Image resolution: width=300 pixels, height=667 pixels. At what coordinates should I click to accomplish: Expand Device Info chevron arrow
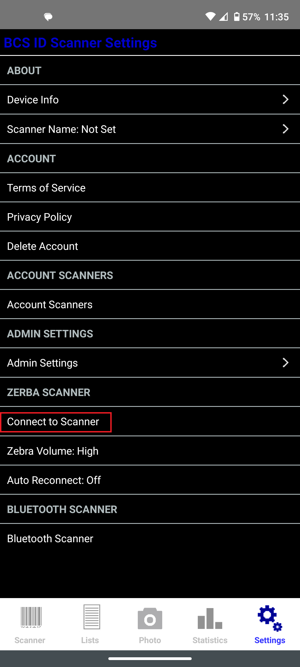(x=285, y=99)
